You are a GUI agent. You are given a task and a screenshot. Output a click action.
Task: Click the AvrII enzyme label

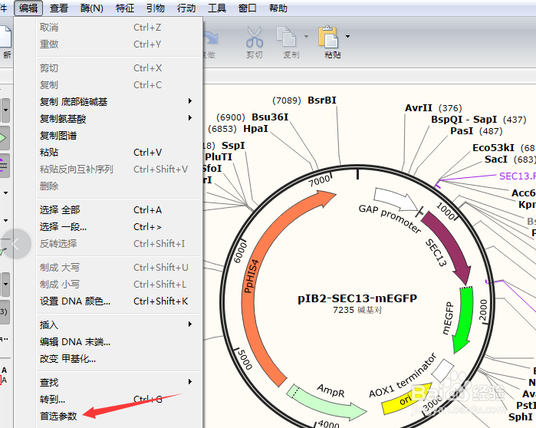419,108
